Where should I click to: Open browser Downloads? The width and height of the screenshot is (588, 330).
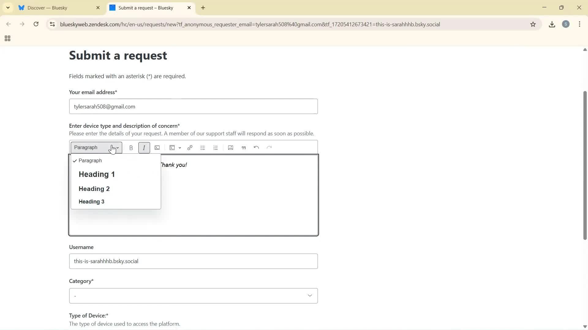(552, 24)
